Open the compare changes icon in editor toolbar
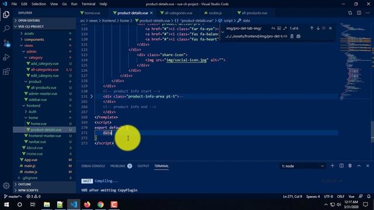 [350, 13]
